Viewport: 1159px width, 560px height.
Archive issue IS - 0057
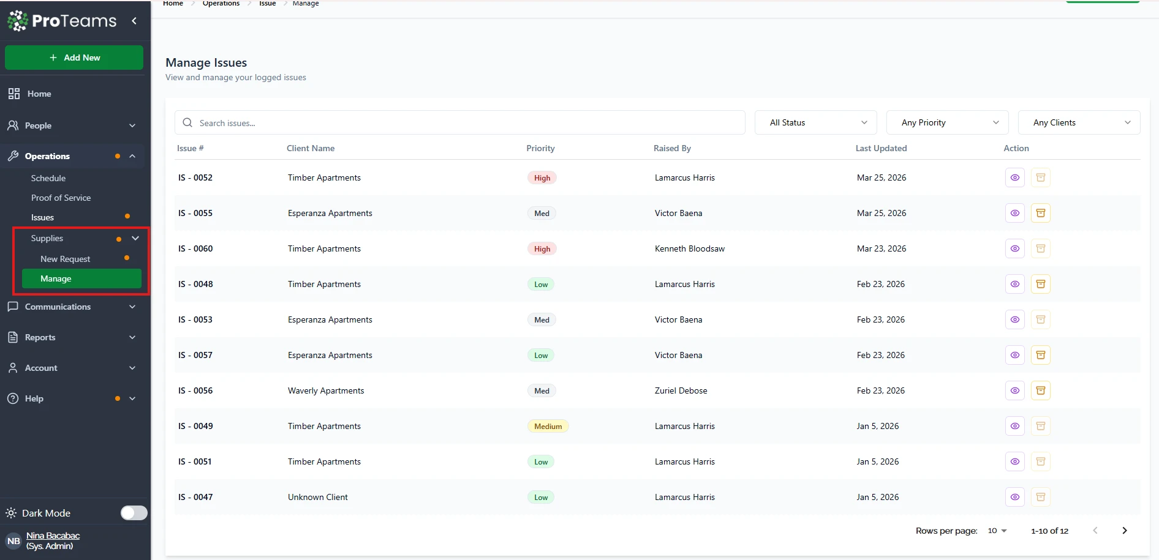[x=1040, y=355]
